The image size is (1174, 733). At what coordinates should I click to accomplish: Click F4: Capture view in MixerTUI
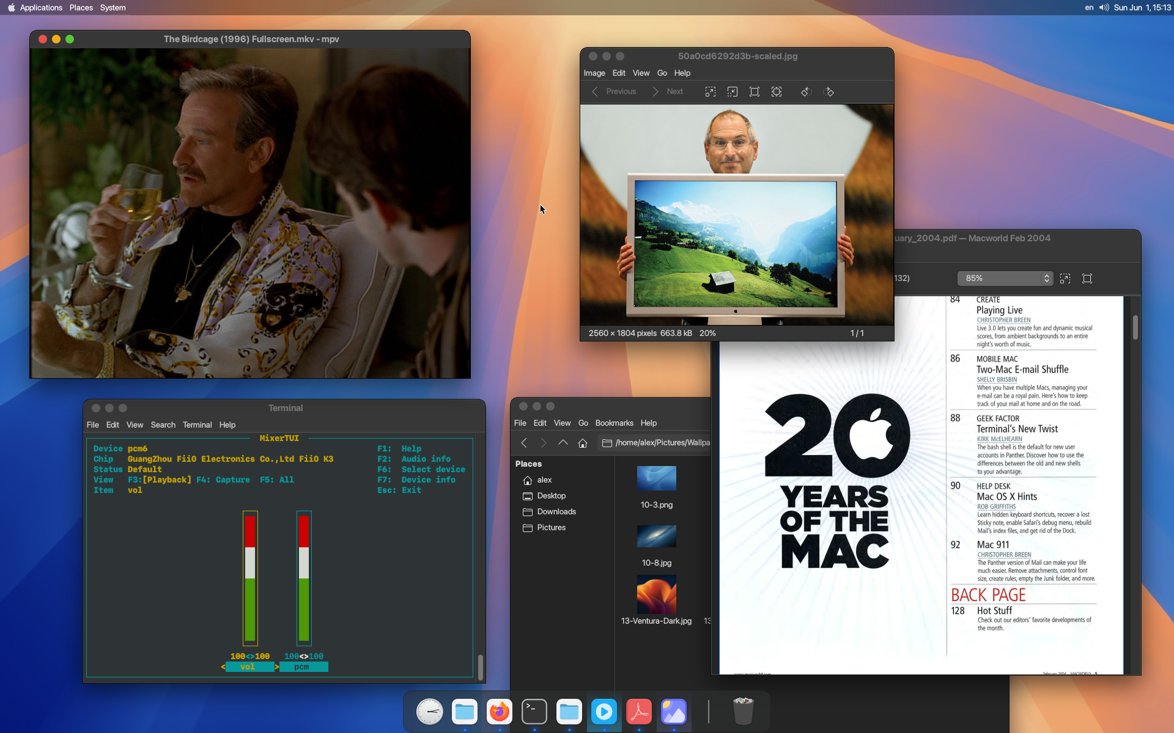pyautogui.click(x=223, y=480)
